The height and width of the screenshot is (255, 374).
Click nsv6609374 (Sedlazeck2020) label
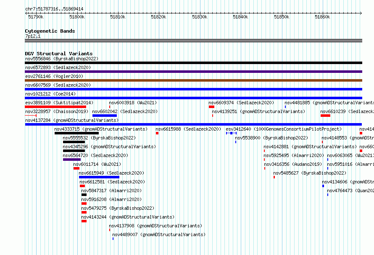click(x=241, y=103)
